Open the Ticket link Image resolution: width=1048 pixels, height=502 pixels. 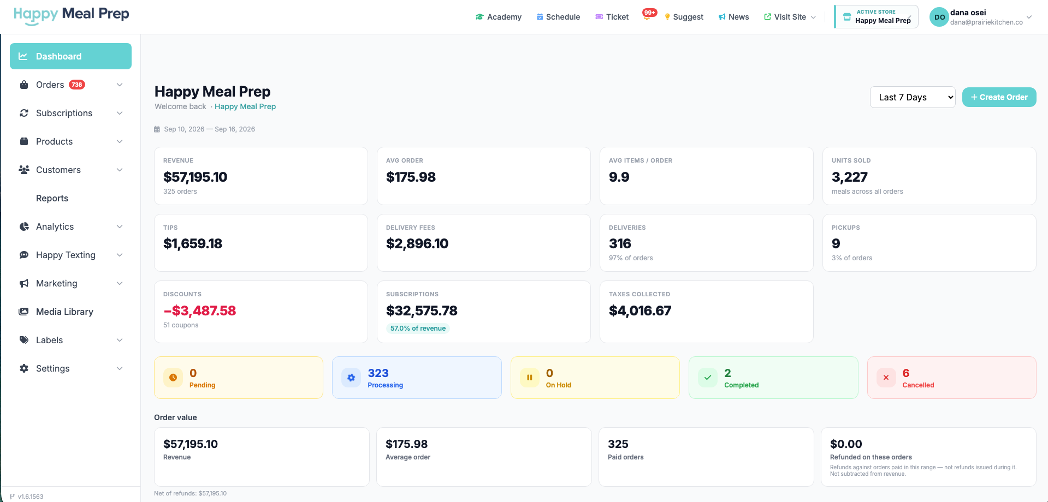point(612,17)
